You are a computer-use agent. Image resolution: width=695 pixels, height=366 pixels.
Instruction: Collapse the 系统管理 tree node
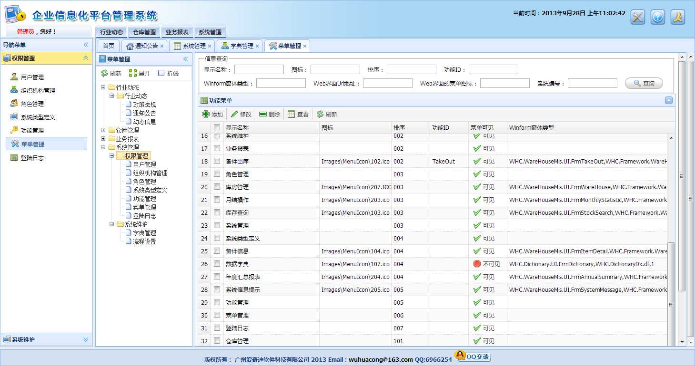click(x=103, y=147)
